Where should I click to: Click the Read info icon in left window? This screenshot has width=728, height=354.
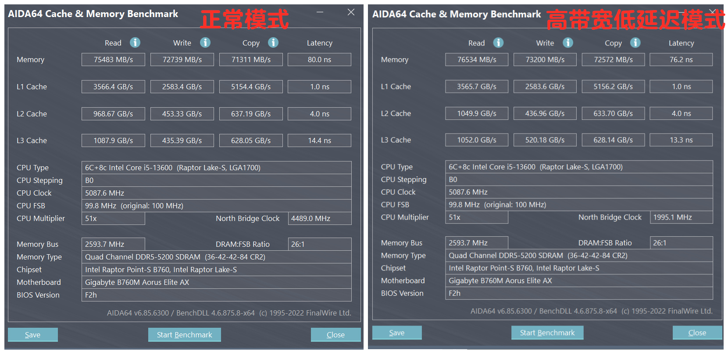[x=135, y=42]
